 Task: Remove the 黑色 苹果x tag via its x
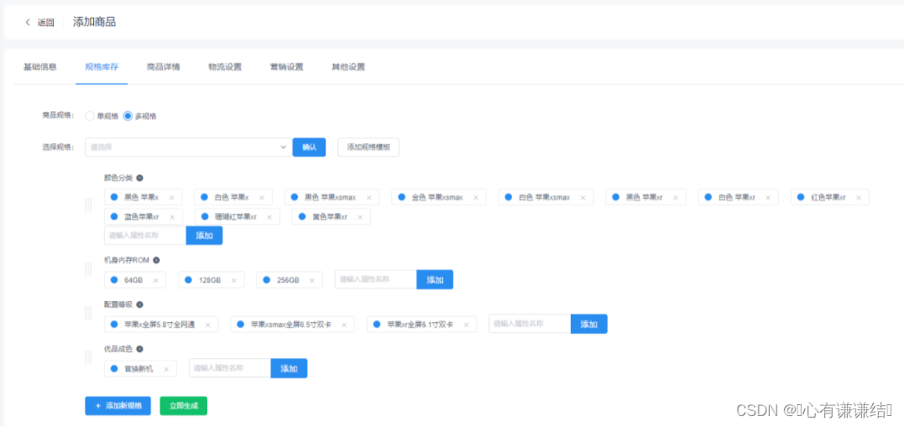(171, 197)
